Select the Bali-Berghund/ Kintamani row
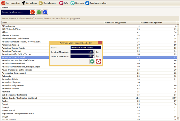 pyautogui.click(x=89, y=95)
